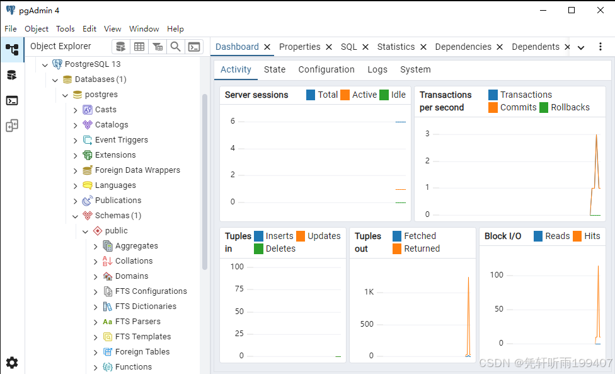Open the settings gear icon

12,362
